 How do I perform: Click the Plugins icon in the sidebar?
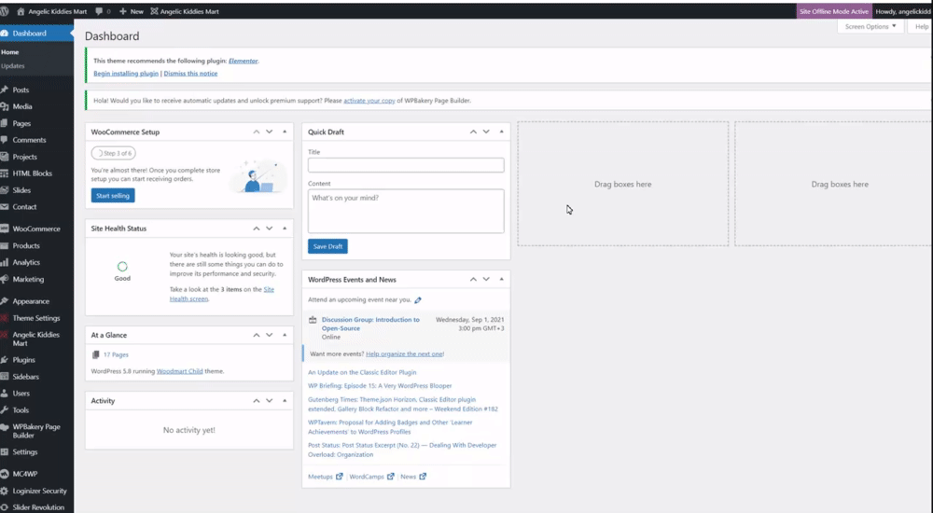tap(4, 360)
